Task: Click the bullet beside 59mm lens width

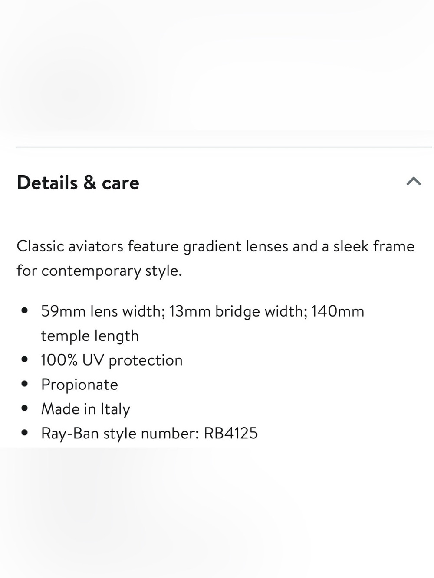Action: pyautogui.click(x=25, y=311)
